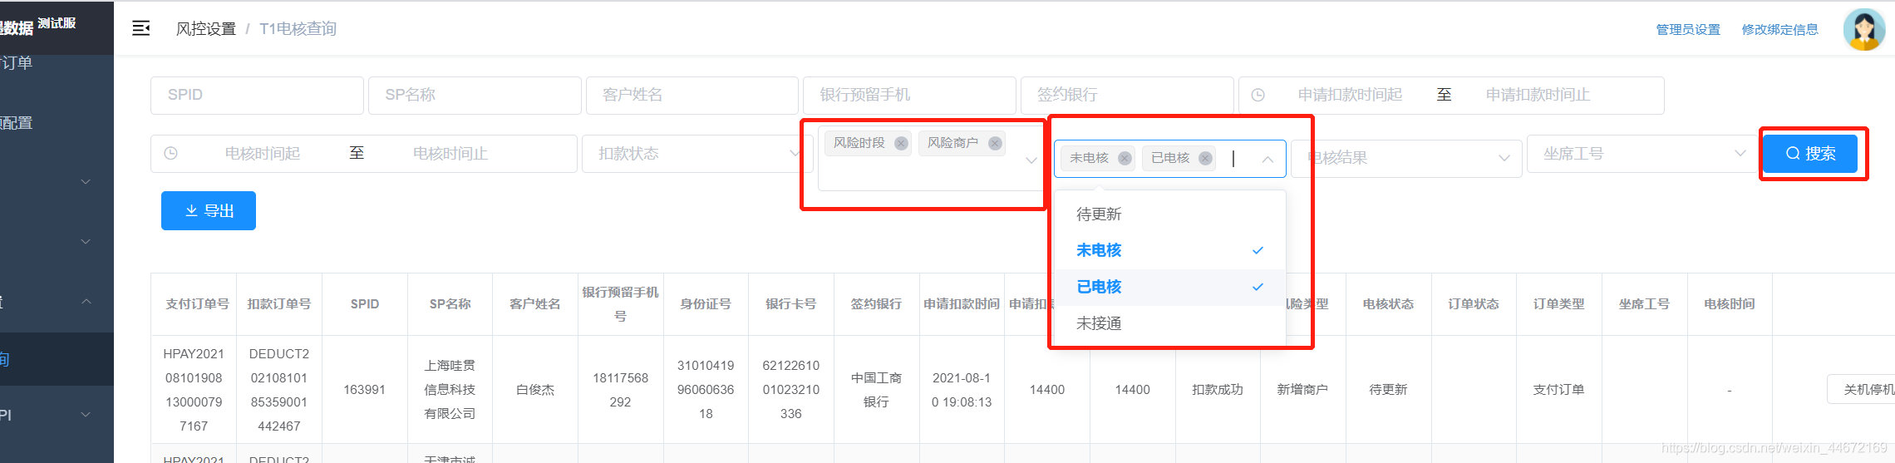Open the user avatar menu
Screen dimensions: 1895x463
[1863, 30]
